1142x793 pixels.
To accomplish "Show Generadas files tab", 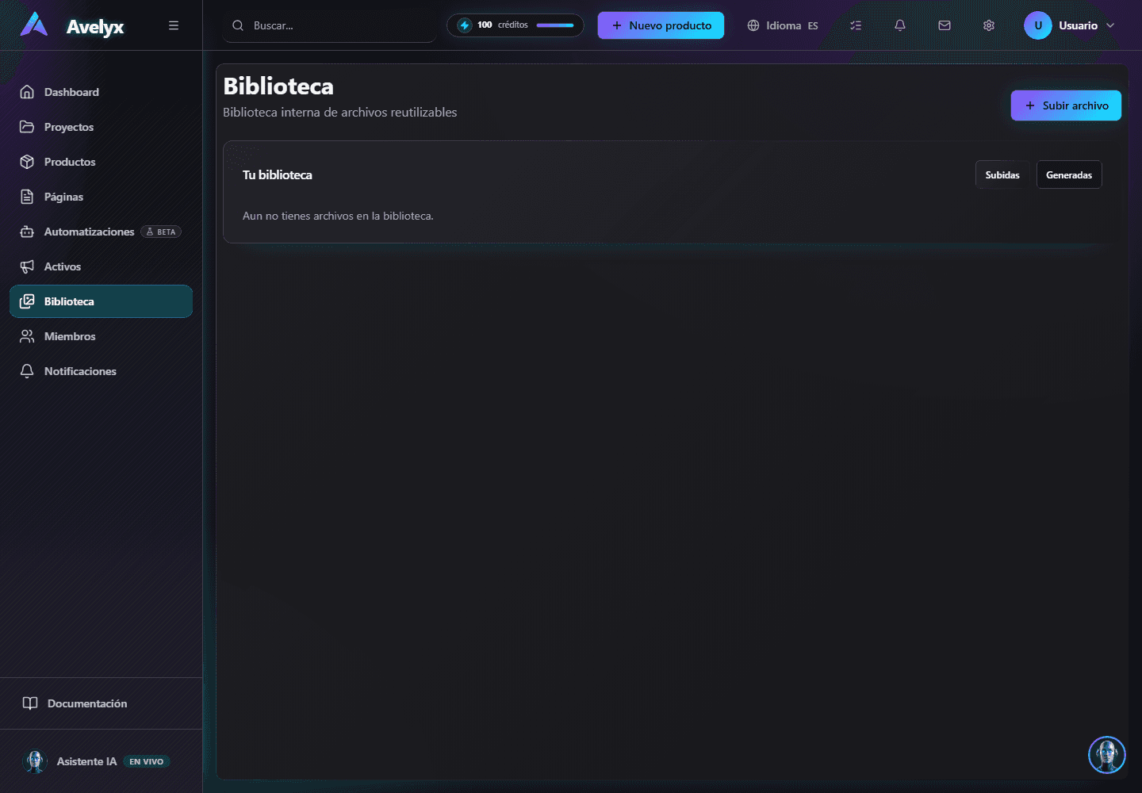I will tap(1069, 174).
